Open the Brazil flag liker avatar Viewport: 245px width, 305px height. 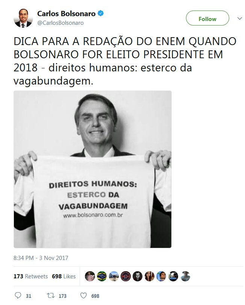point(102,276)
